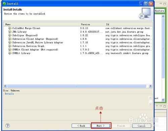Click the Subversion JavaHL Native Library Adapter icon

pos(10,42)
